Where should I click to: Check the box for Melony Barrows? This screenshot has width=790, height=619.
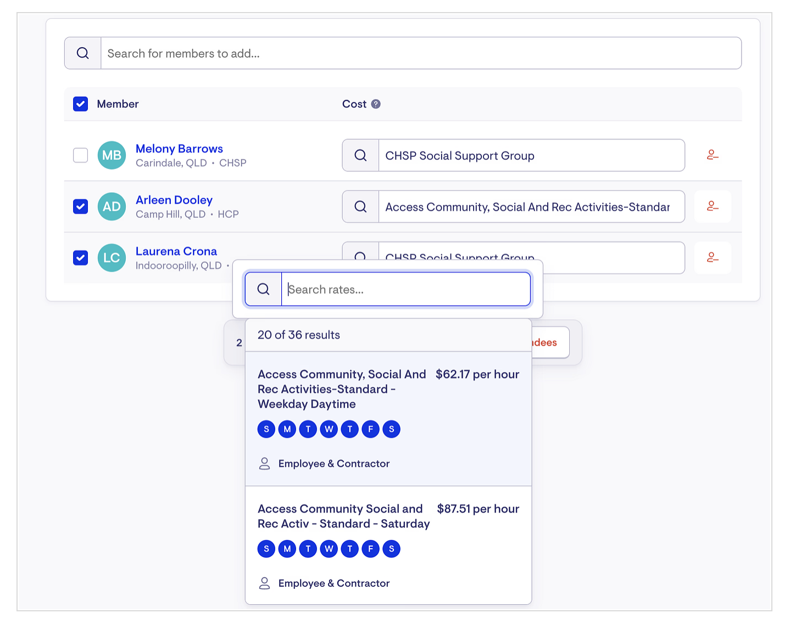pyautogui.click(x=81, y=155)
